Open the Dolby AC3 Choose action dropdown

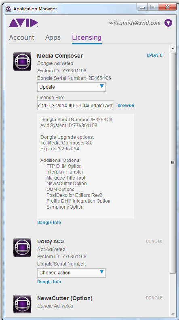tap(72, 273)
